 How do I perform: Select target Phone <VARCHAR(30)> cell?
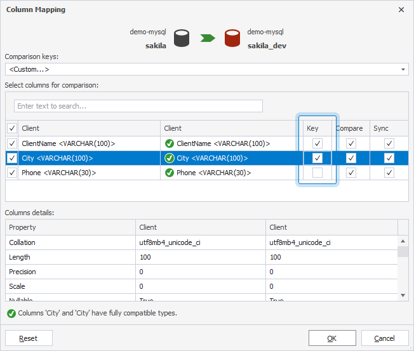232,173
